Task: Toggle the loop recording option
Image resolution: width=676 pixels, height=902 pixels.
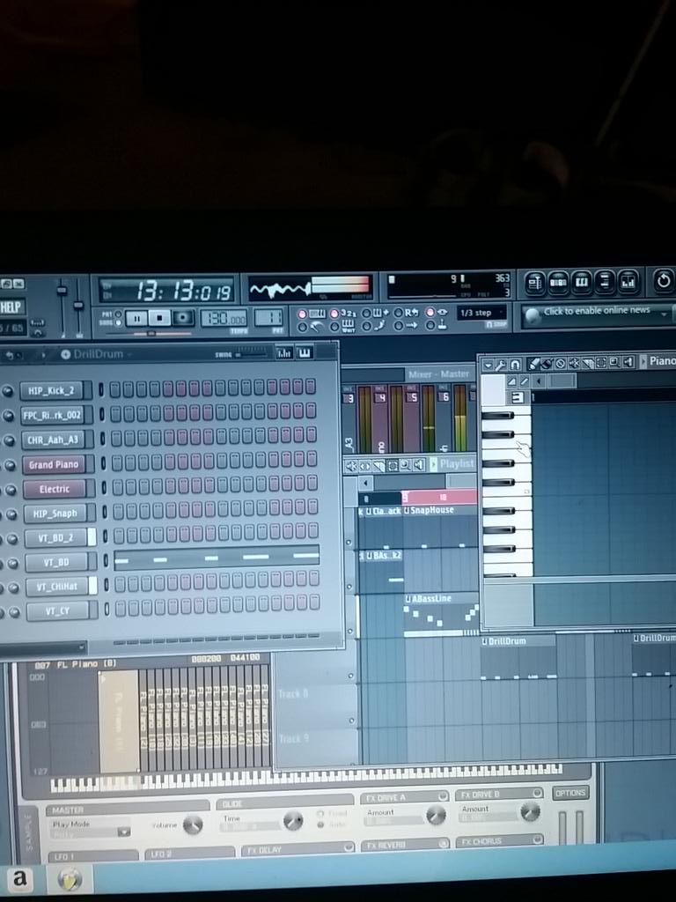Action: [x=398, y=313]
